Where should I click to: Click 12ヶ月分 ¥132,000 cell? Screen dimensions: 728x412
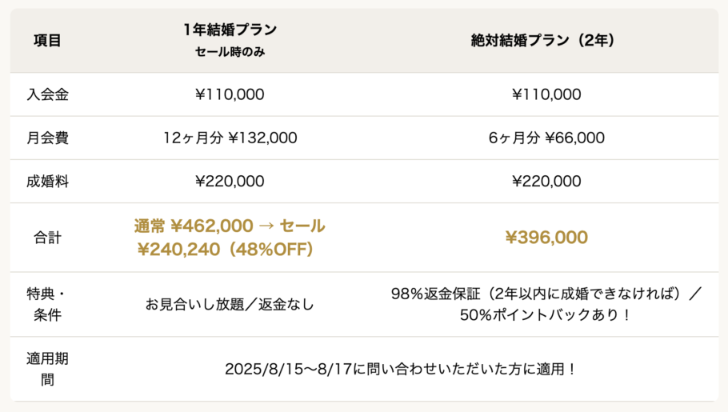230,138
